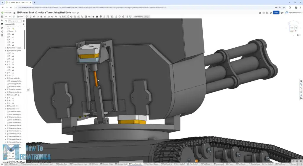Viewport: 303px width, 166px height.
Task: Click the Redo arrow in the toolbar
Action: (x=10, y=17)
